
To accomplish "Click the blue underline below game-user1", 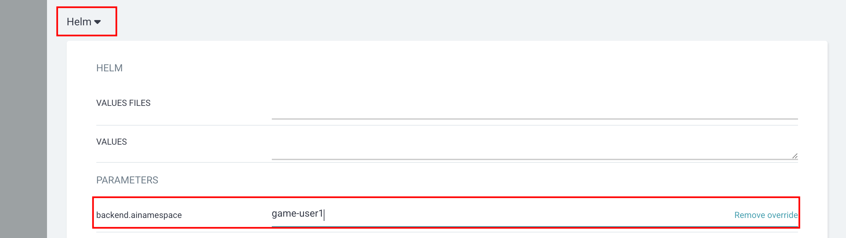I will click(535, 226).
